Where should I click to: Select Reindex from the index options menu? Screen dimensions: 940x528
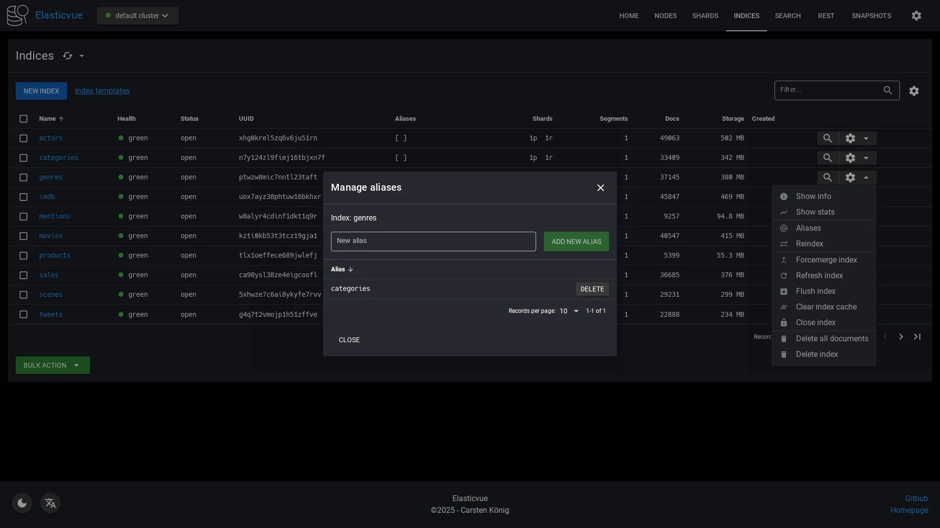pyautogui.click(x=808, y=243)
